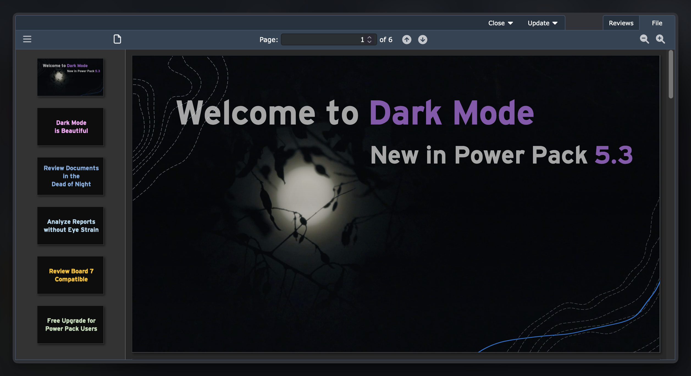Image resolution: width=691 pixels, height=376 pixels.
Task: Go to the next page with the down arrow
Action: point(422,40)
